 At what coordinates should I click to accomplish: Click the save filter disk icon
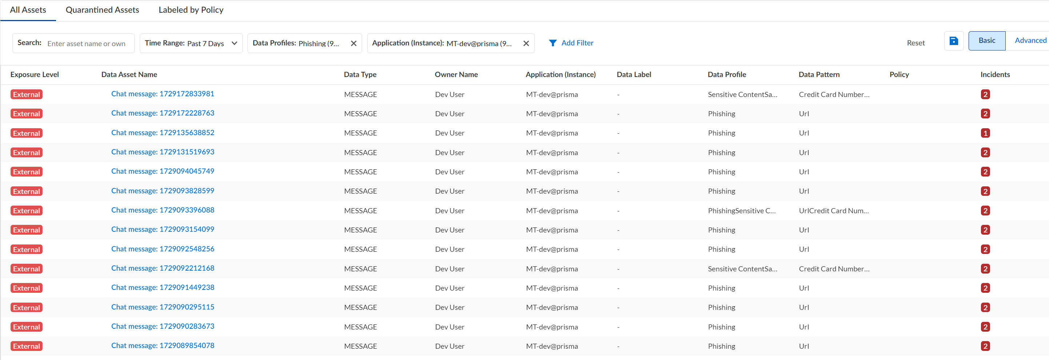pos(953,41)
